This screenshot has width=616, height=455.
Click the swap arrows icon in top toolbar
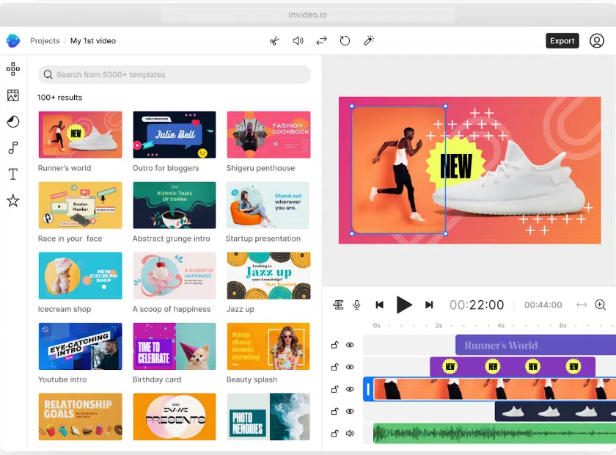(321, 41)
